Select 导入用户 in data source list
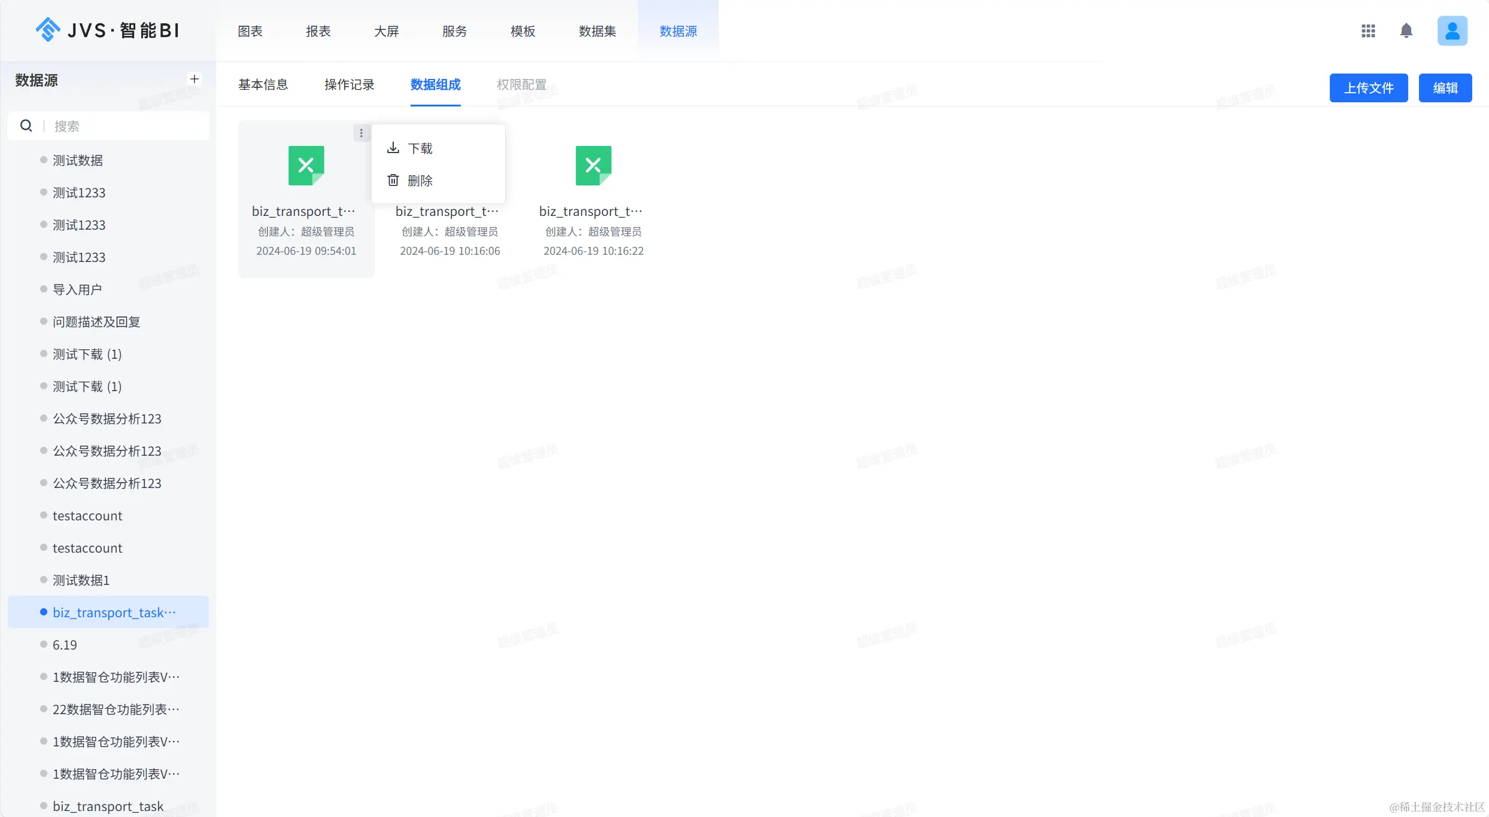This screenshot has width=1489, height=817. [x=77, y=289]
